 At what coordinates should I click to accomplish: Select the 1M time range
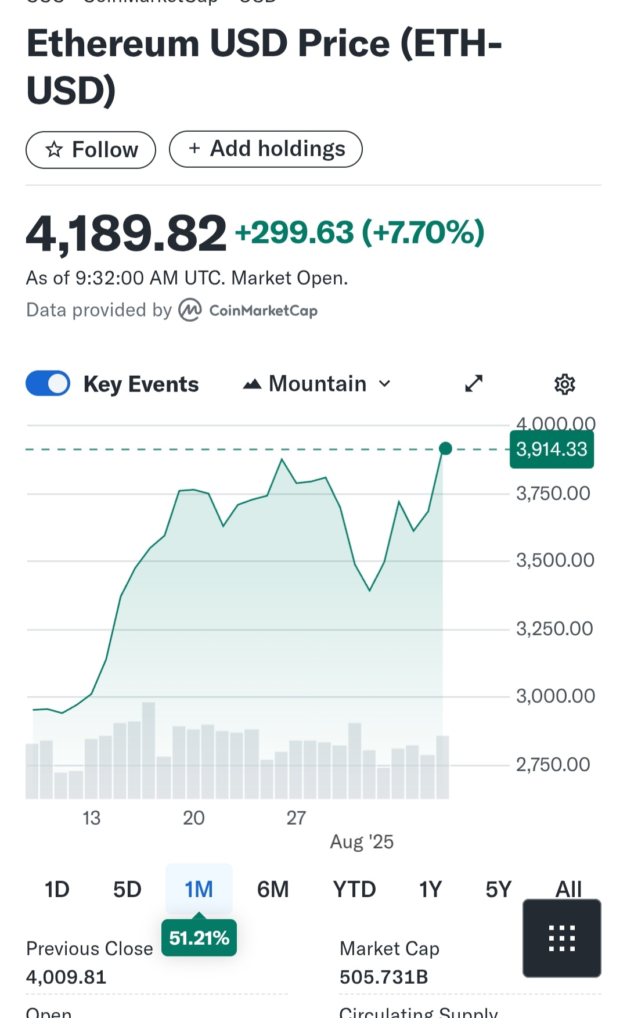tap(199, 889)
